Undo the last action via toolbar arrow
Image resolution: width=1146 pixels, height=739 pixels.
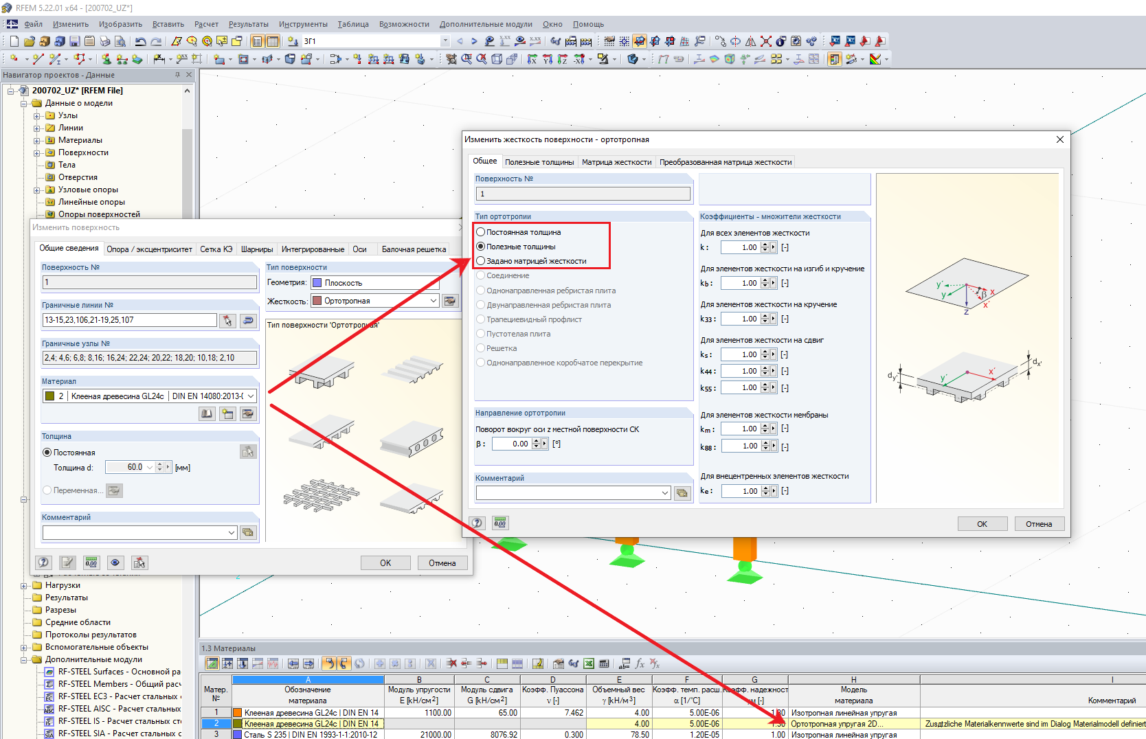pyautogui.click(x=140, y=41)
